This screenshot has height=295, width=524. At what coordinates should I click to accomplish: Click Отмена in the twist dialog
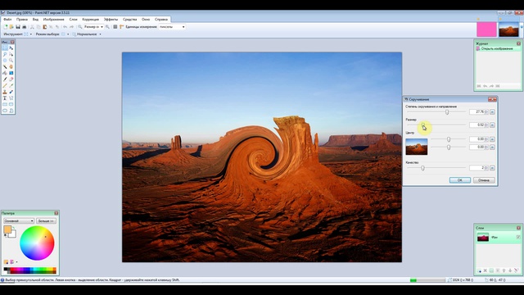(x=484, y=180)
